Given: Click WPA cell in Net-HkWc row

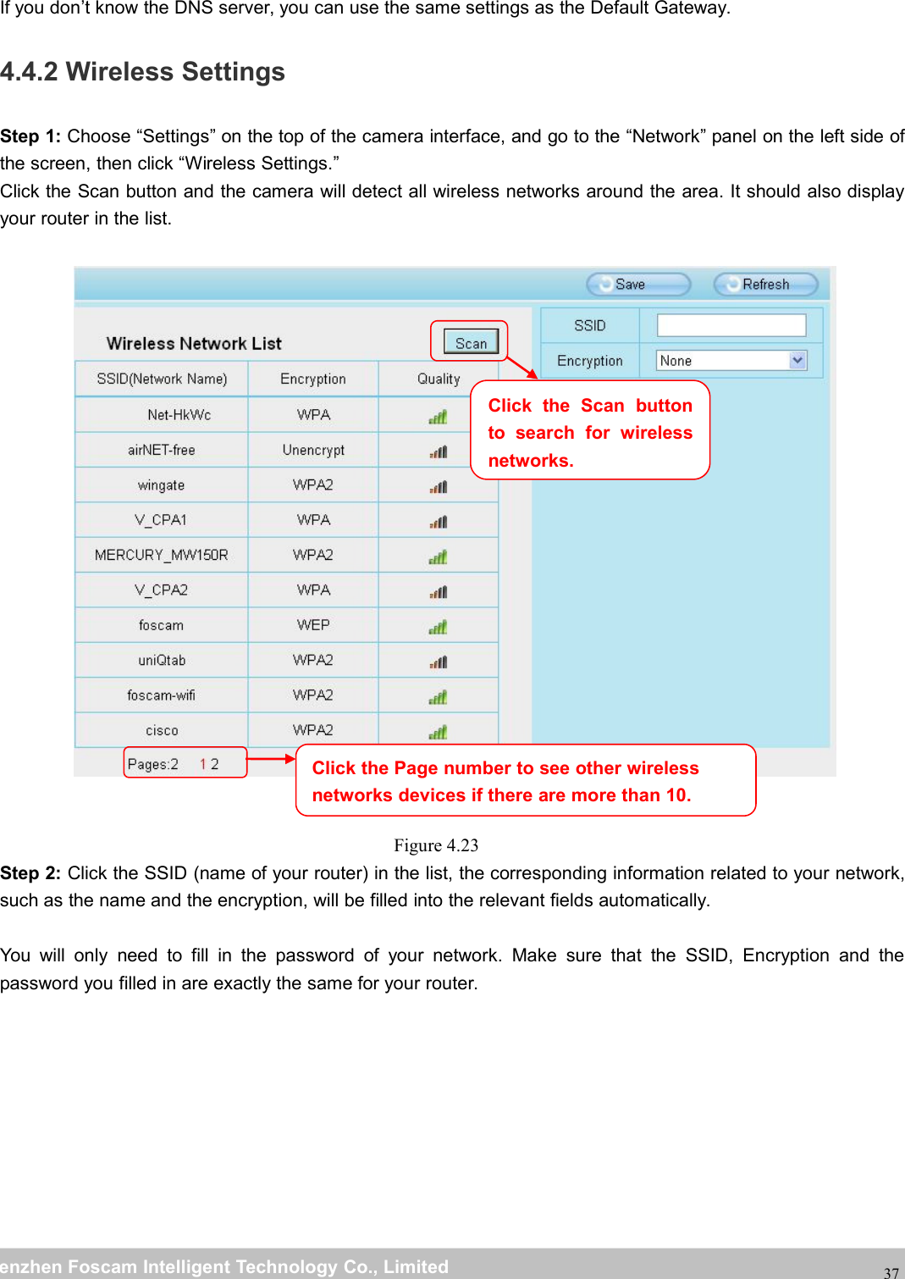Looking at the screenshot, I should [x=313, y=415].
